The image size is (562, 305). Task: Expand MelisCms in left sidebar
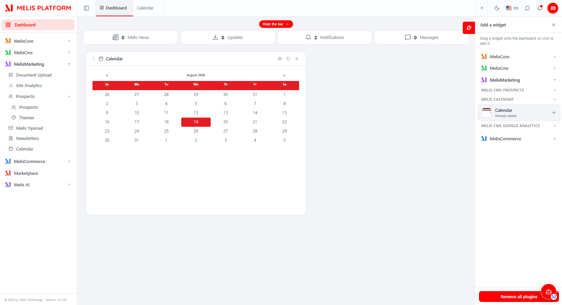38,53
